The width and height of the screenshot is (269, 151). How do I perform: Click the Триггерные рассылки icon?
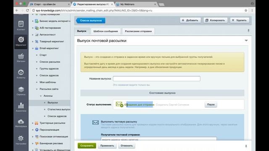tap(37, 123)
